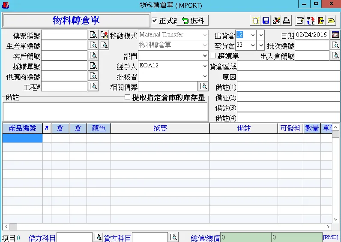Toggle the 正式 checkbox
Image resolution: width=341 pixels, height=242 pixels.
155,21
